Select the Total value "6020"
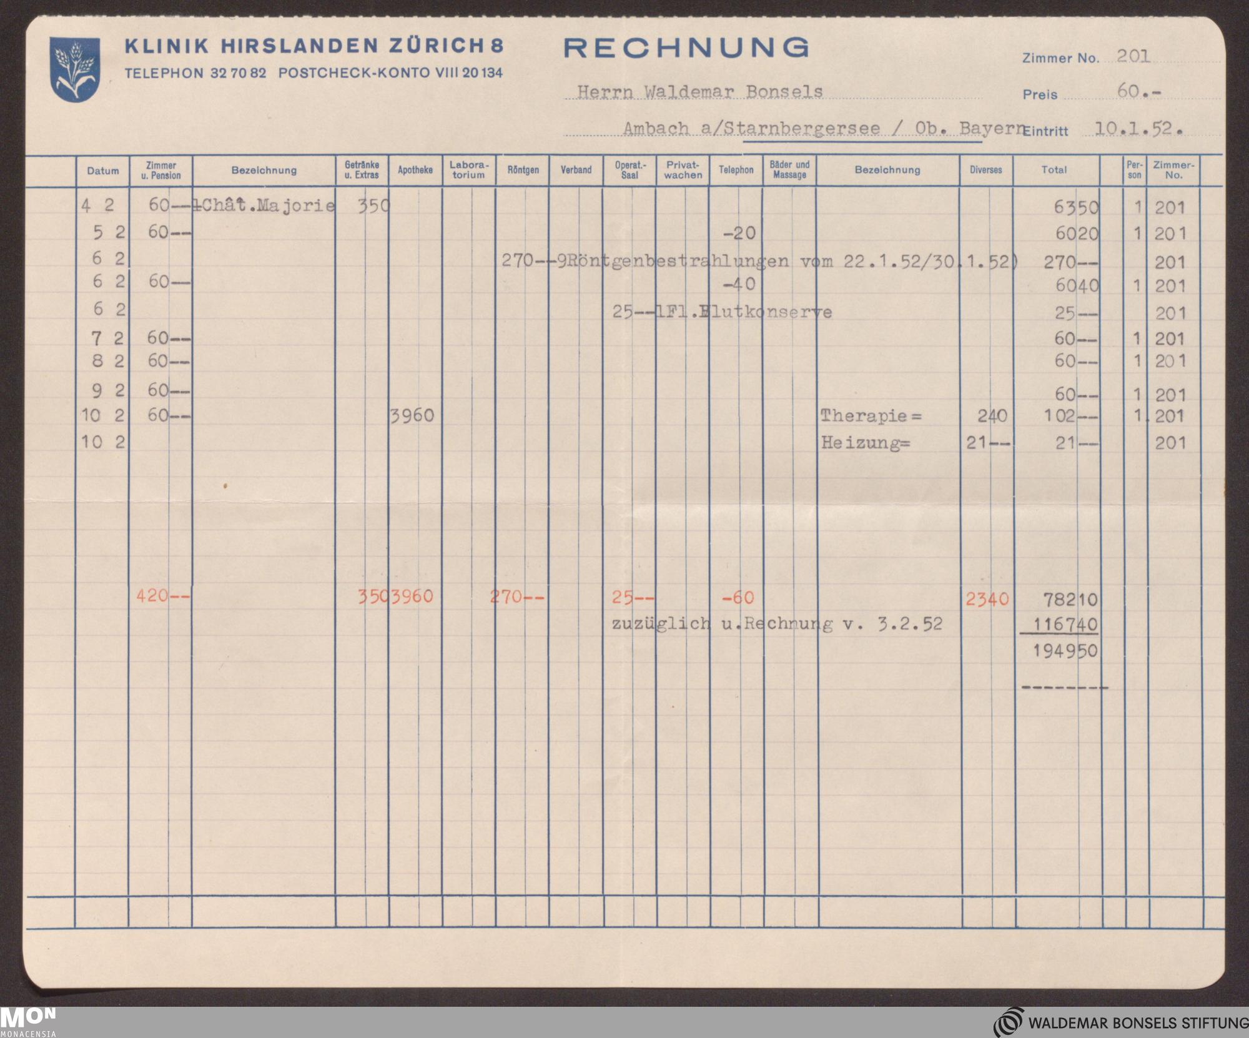 (x=1077, y=234)
